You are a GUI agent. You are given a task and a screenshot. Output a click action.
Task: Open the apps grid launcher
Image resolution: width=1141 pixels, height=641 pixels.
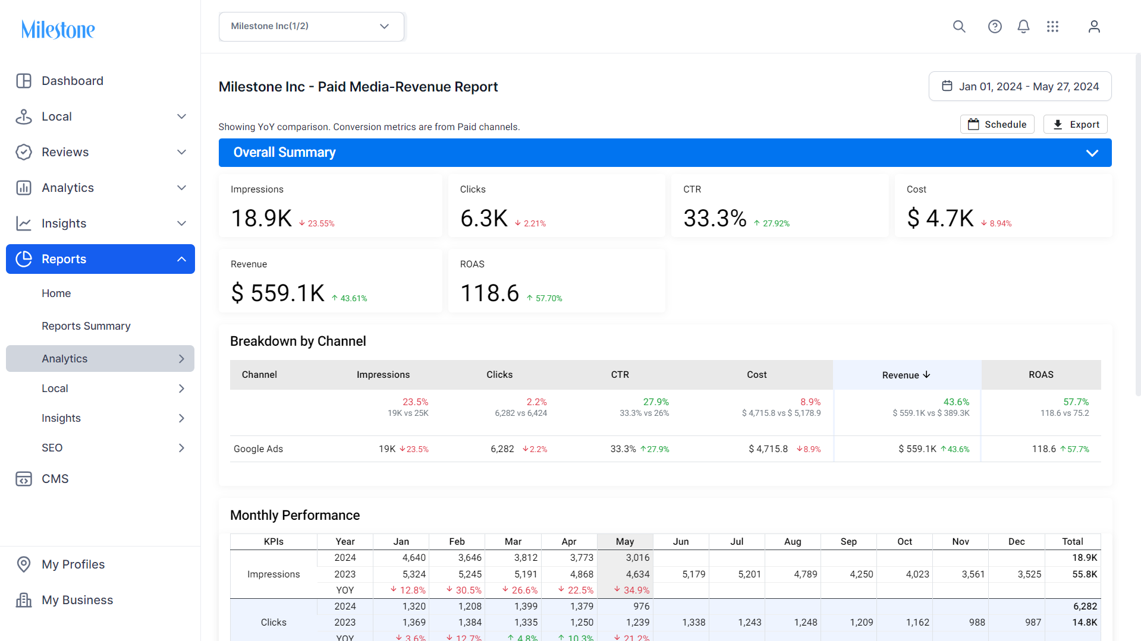[x=1052, y=26]
